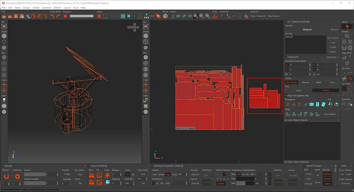The width and height of the screenshot is (354, 192).
Task: Open the Unfold menu
Action: pyautogui.click(x=36, y=7)
